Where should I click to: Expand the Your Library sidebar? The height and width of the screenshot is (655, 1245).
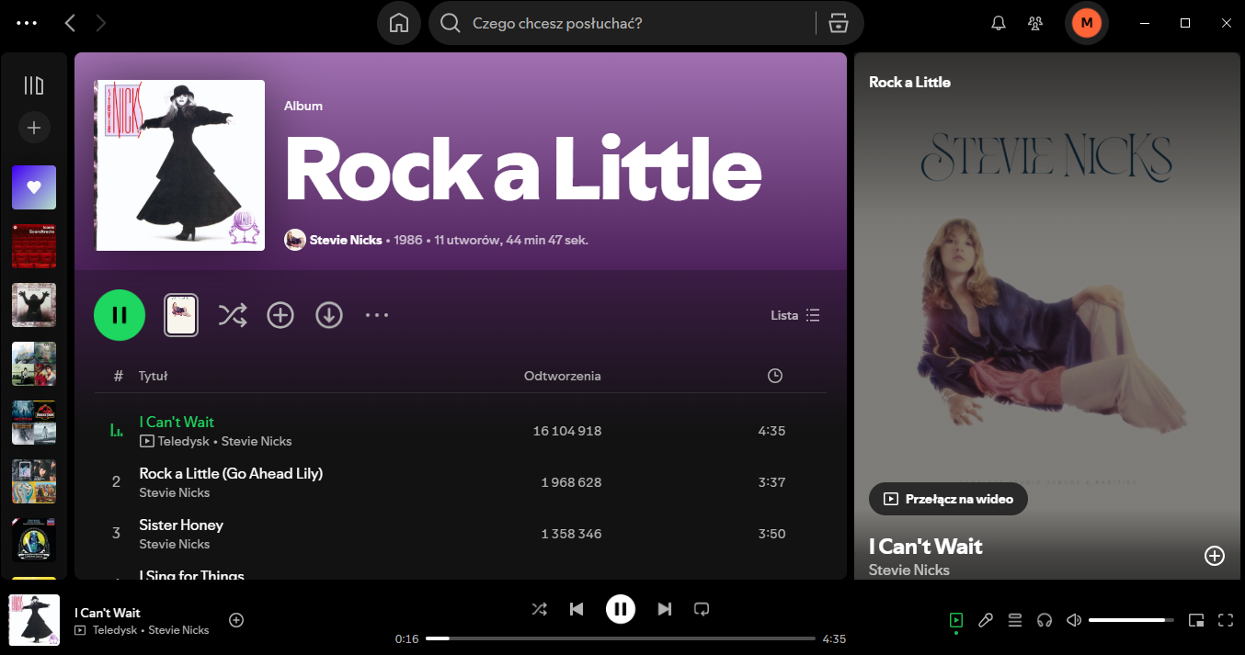coord(34,85)
